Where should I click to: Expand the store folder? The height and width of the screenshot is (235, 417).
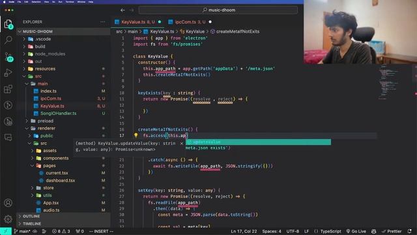click(x=64, y=188)
